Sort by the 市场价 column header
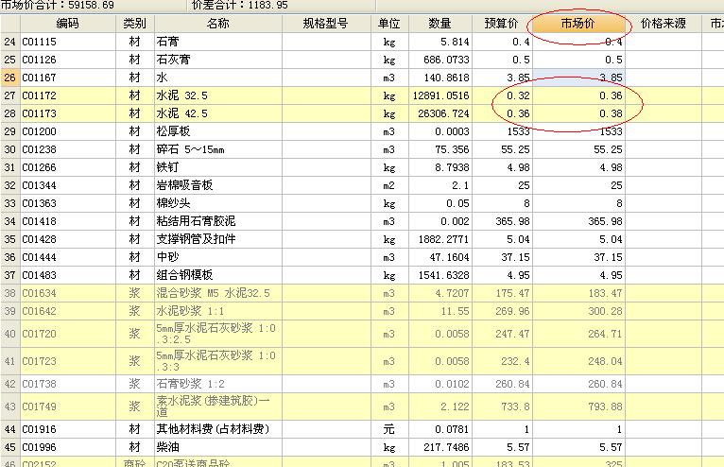Image resolution: width=724 pixels, height=467 pixels. pyautogui.click(x=578, y=23)
